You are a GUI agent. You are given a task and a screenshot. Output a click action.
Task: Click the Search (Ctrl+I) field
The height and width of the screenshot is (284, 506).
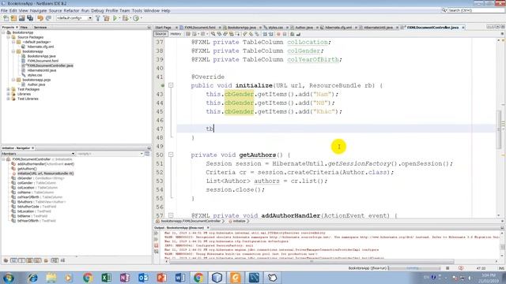coord(476,10)
